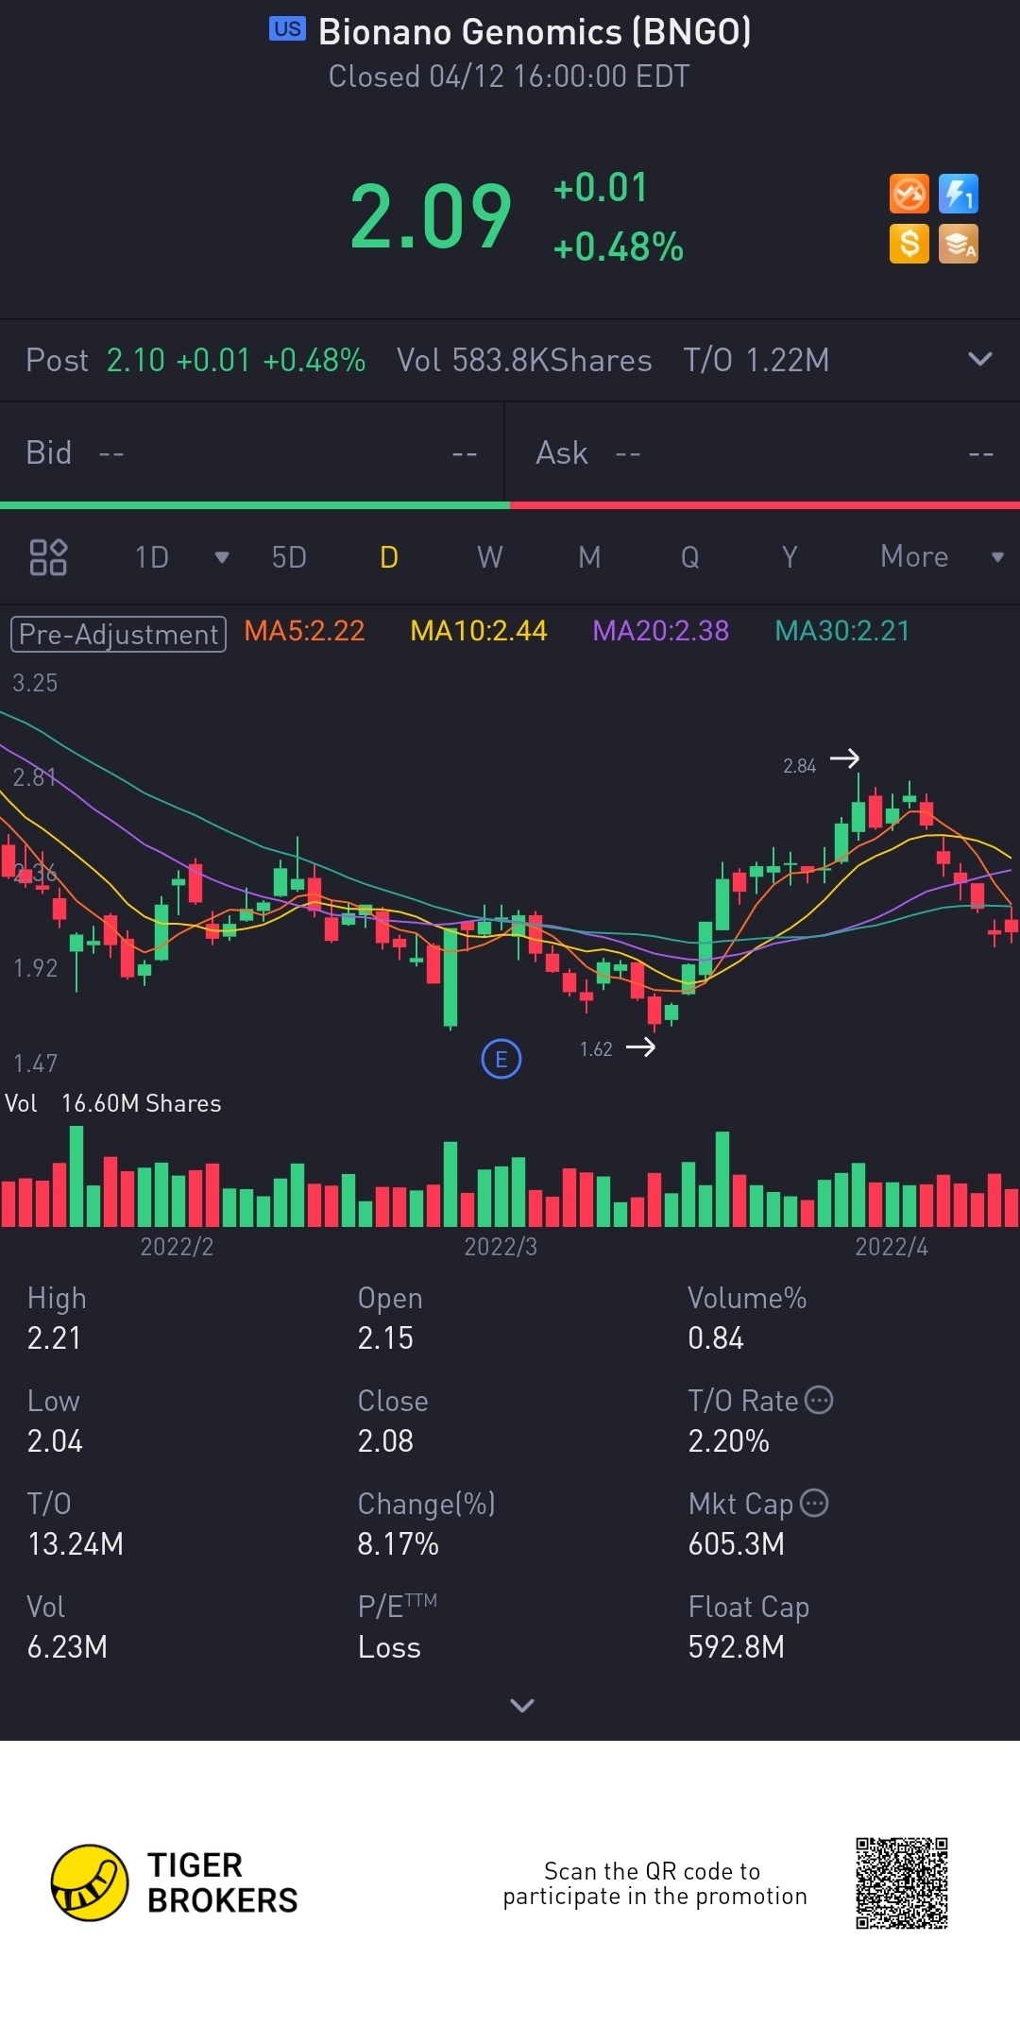Tap the T/O Rate value 2.20%
Screen dimensions: 1020x2026
click(x=728, y=1440)
